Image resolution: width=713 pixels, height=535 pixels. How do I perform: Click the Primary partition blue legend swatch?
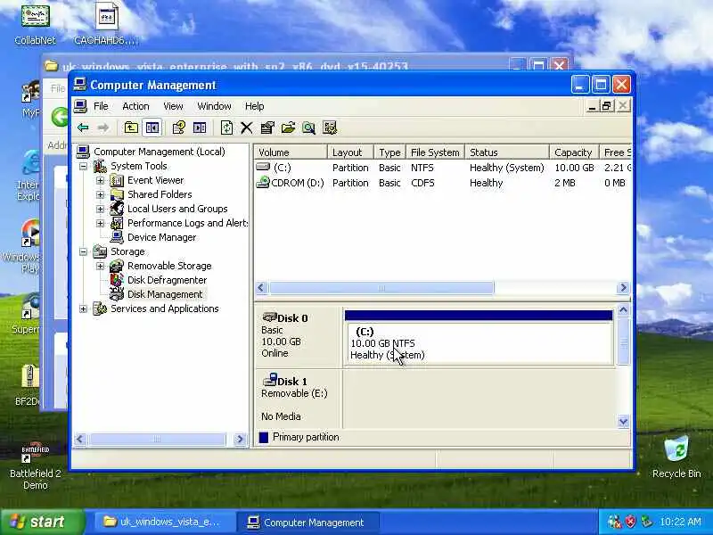[263, 437]
